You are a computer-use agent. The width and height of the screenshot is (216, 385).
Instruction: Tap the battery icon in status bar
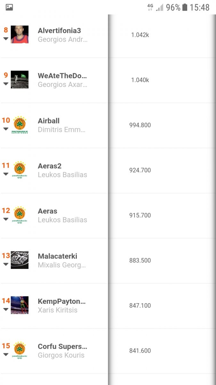(x=185, y=7)
